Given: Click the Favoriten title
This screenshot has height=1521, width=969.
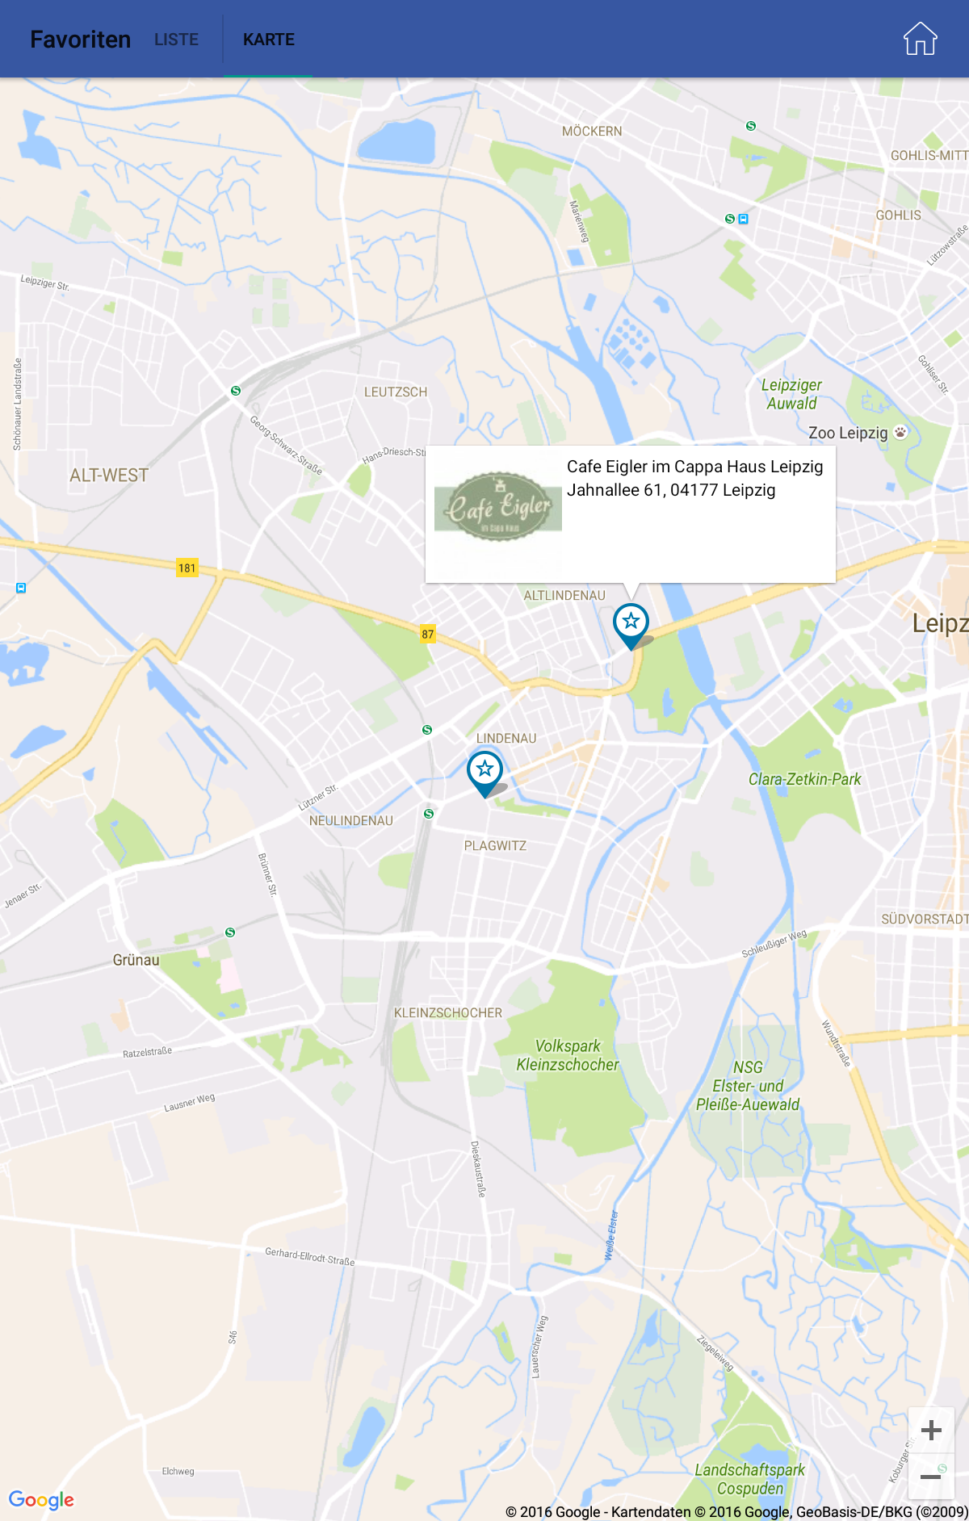Looking at the screenshot, I should [80, 40].
